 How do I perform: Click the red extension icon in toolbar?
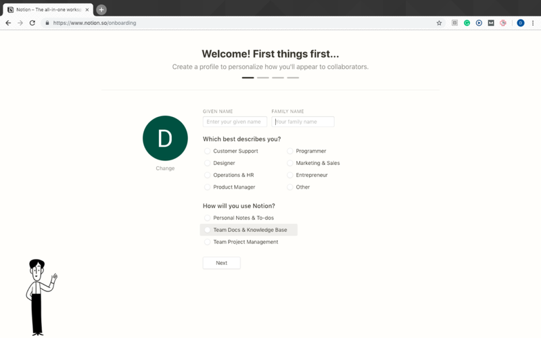click(503, 23)
